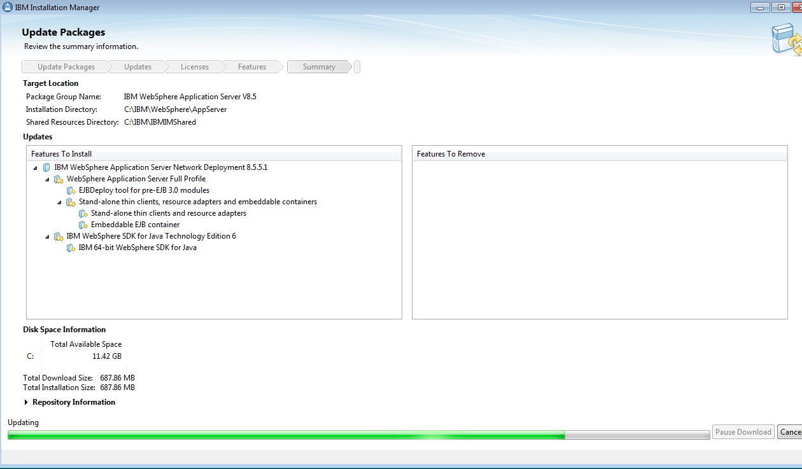Click icon beside Stand-alone thin clients, resource adapters and embeddable containers
The width and height of the screenshot is (802, 469).
pyautogui.click(x=71, y=202)
